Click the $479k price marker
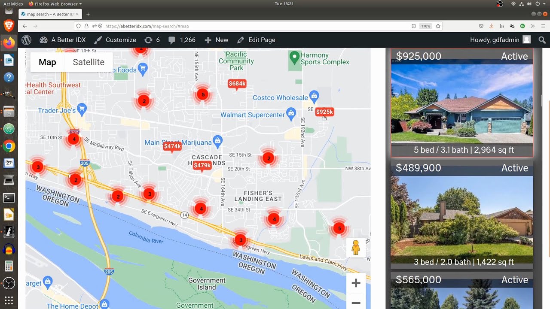The image size is (550, 309). pos(202,166)
